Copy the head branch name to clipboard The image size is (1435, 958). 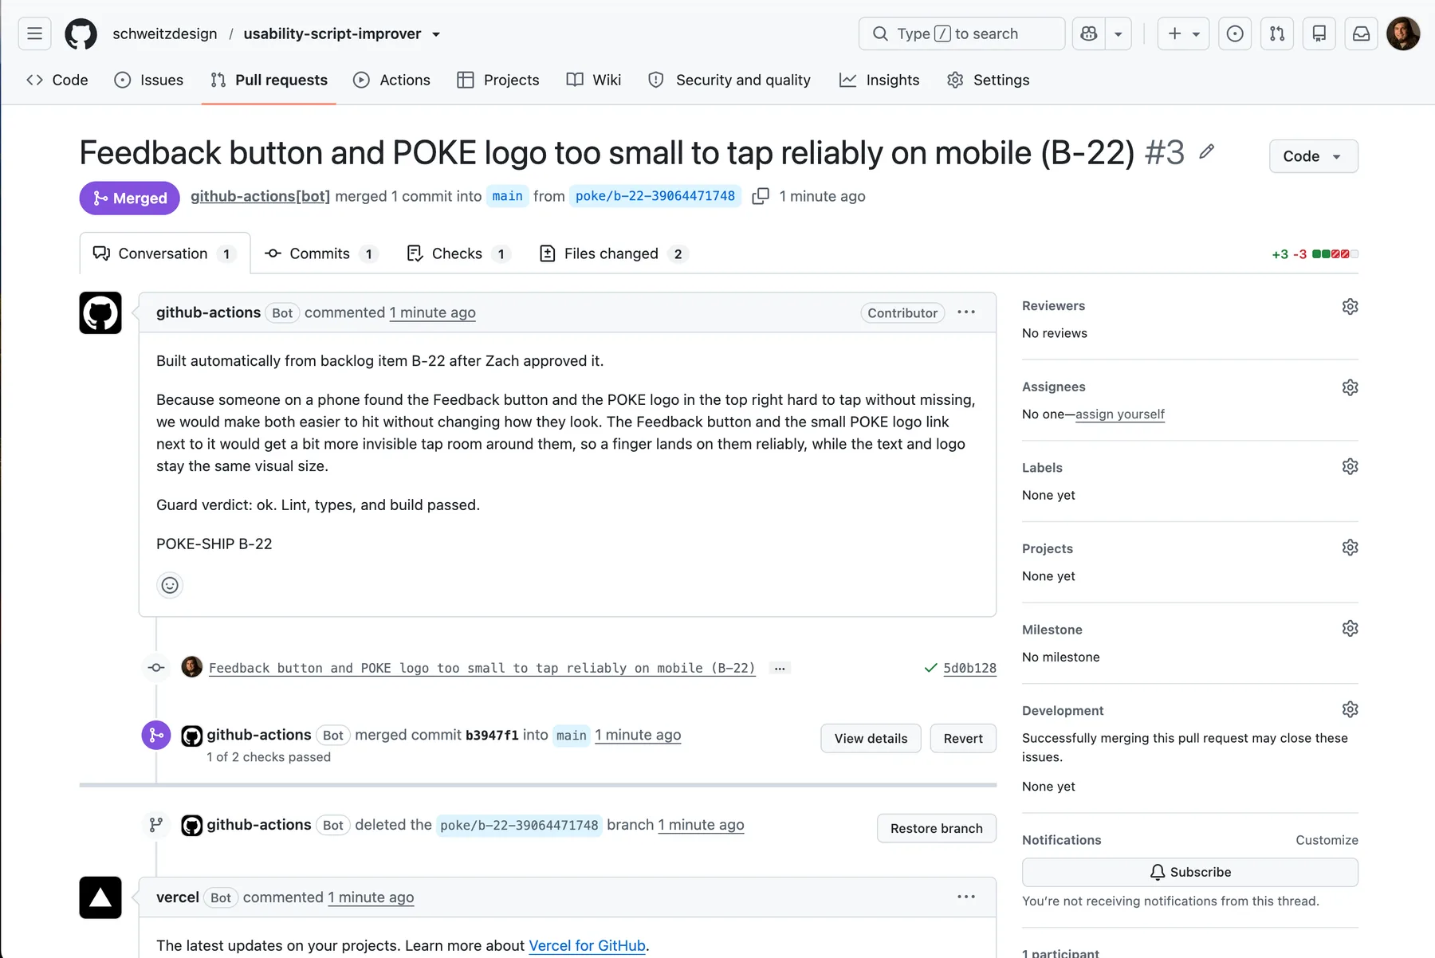pyautogui.click(x=761, y=196)
